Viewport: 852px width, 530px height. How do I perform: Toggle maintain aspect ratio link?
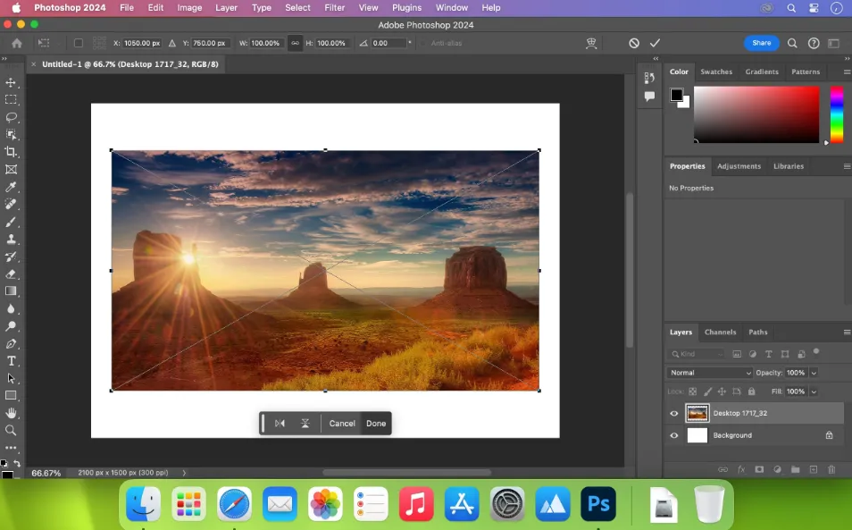295,43
